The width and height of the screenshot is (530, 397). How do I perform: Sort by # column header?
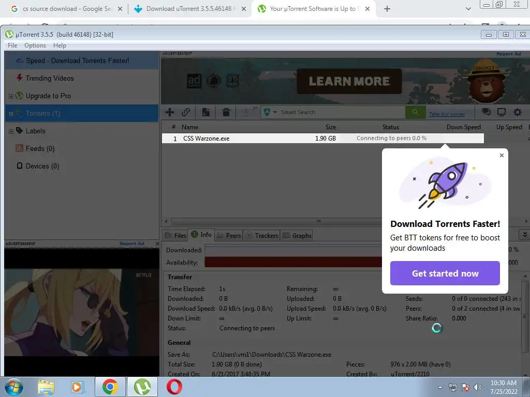(173, 127)
